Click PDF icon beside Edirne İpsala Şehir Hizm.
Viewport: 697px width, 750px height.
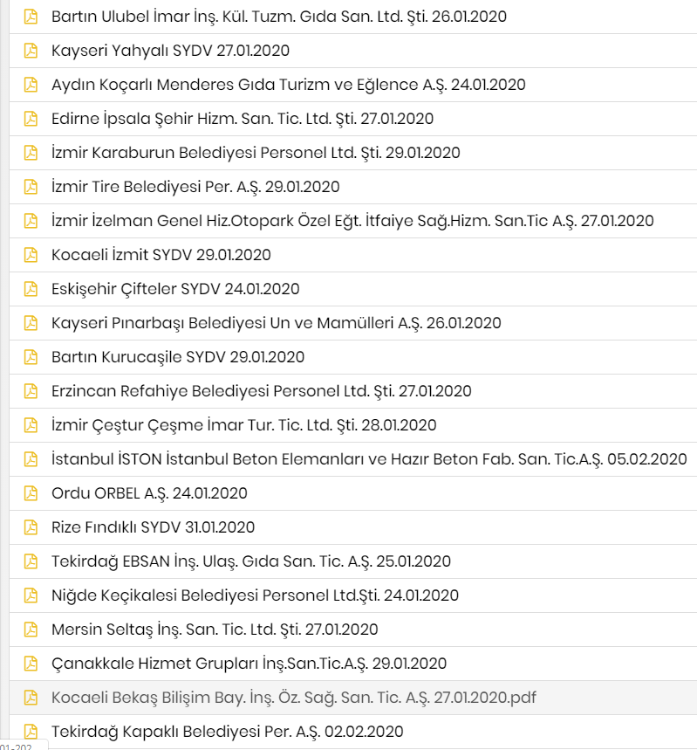point(31,119)
